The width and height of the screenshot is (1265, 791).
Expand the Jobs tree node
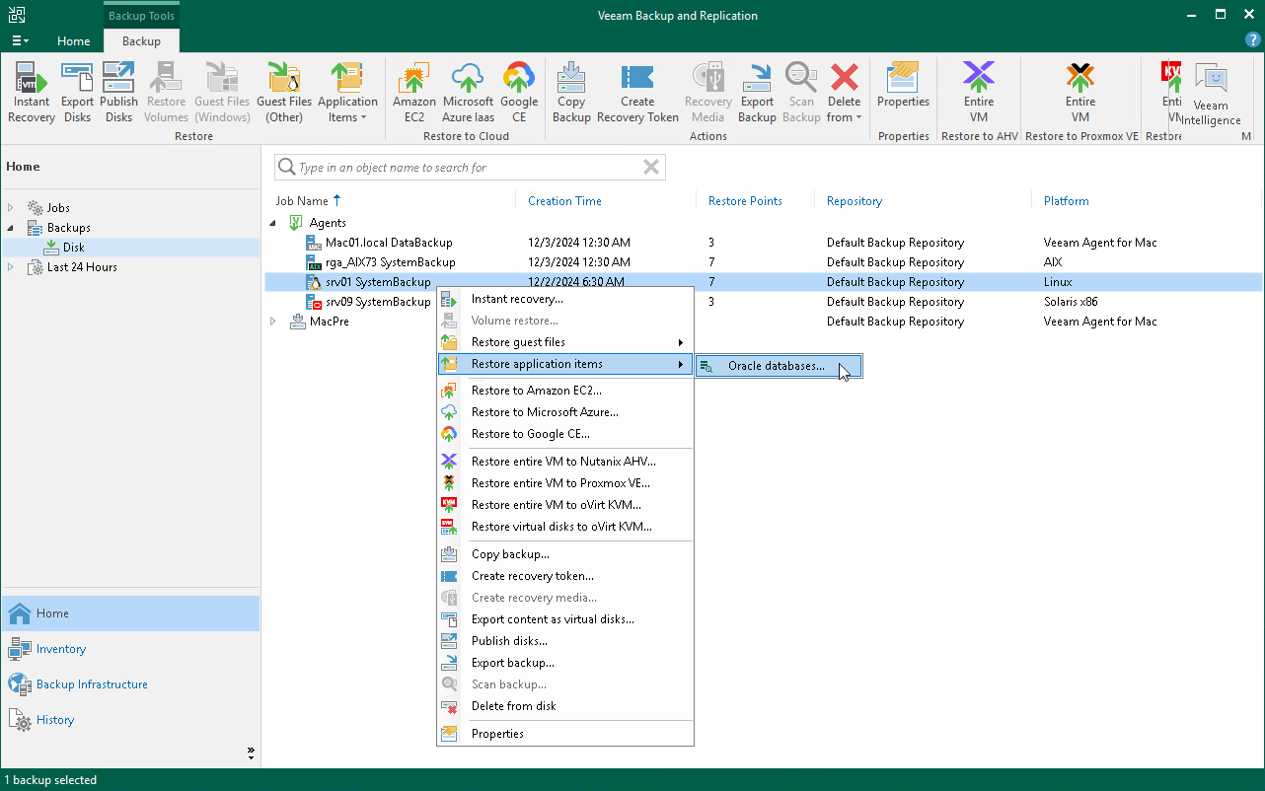[12, 208]
